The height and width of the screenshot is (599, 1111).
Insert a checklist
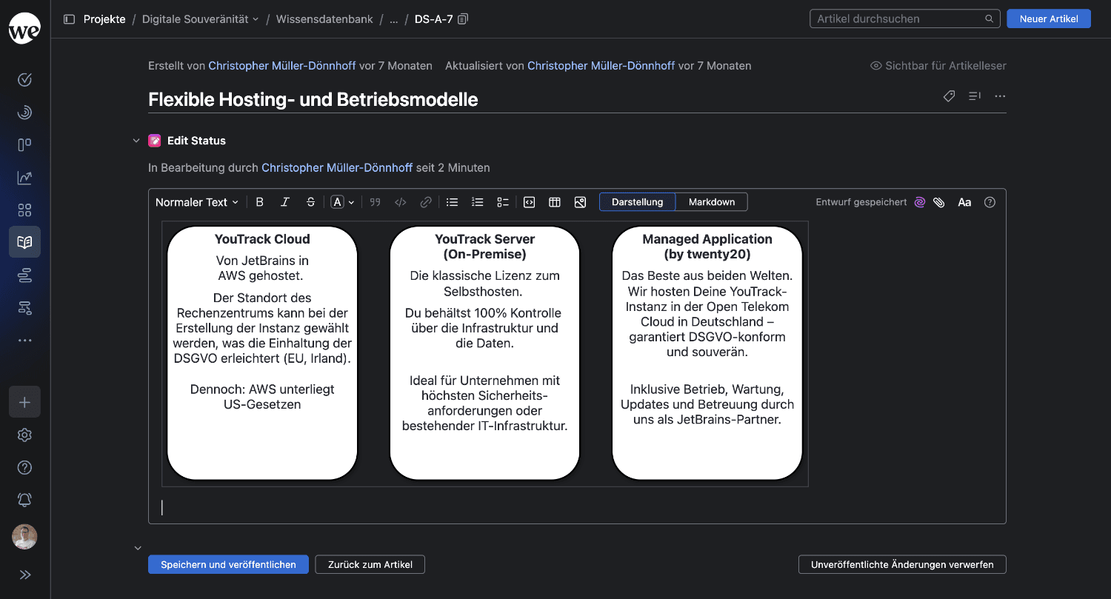[503, 202]
